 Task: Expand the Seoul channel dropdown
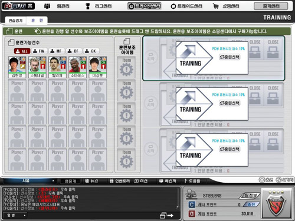[x=29, y=181]
